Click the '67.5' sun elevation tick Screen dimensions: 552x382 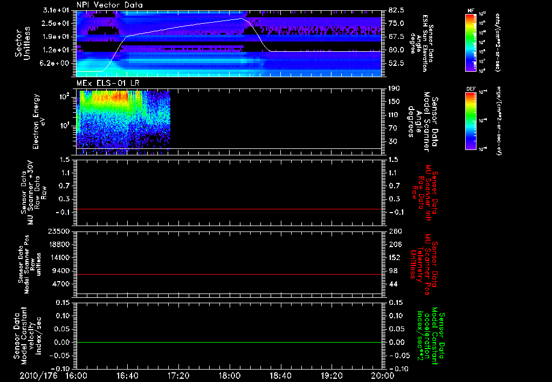[396, 37]
